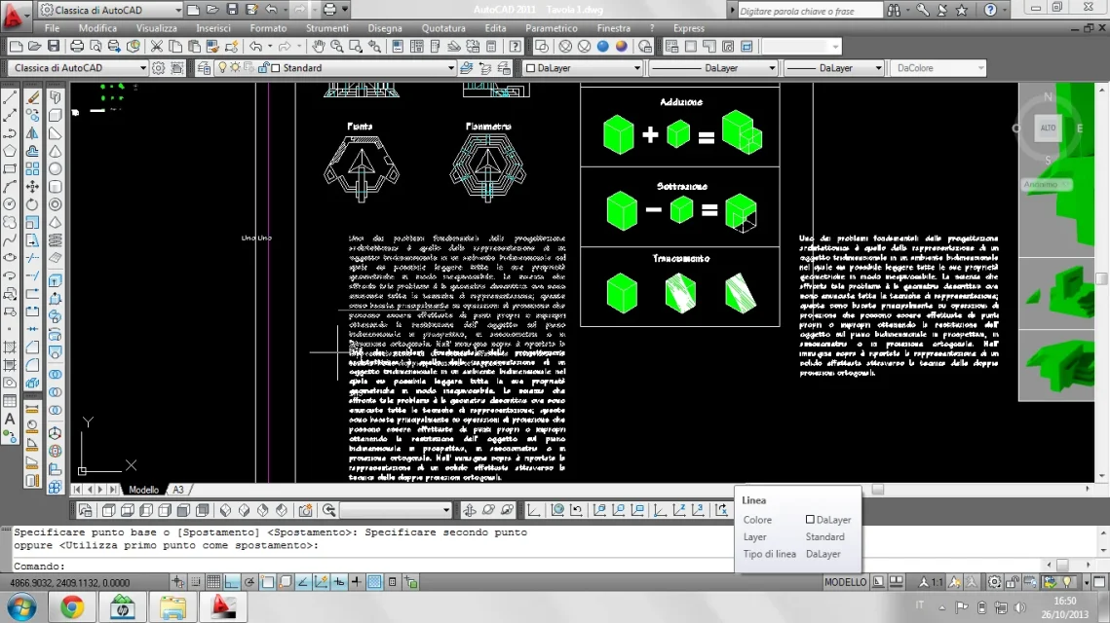Select the Polygon drawing tool
The height and width of the screenshot is (623, 1110).
(x=10, y=151)
